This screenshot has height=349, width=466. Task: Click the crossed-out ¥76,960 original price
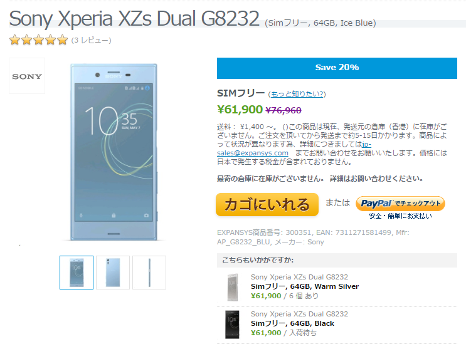click(283, 110)
